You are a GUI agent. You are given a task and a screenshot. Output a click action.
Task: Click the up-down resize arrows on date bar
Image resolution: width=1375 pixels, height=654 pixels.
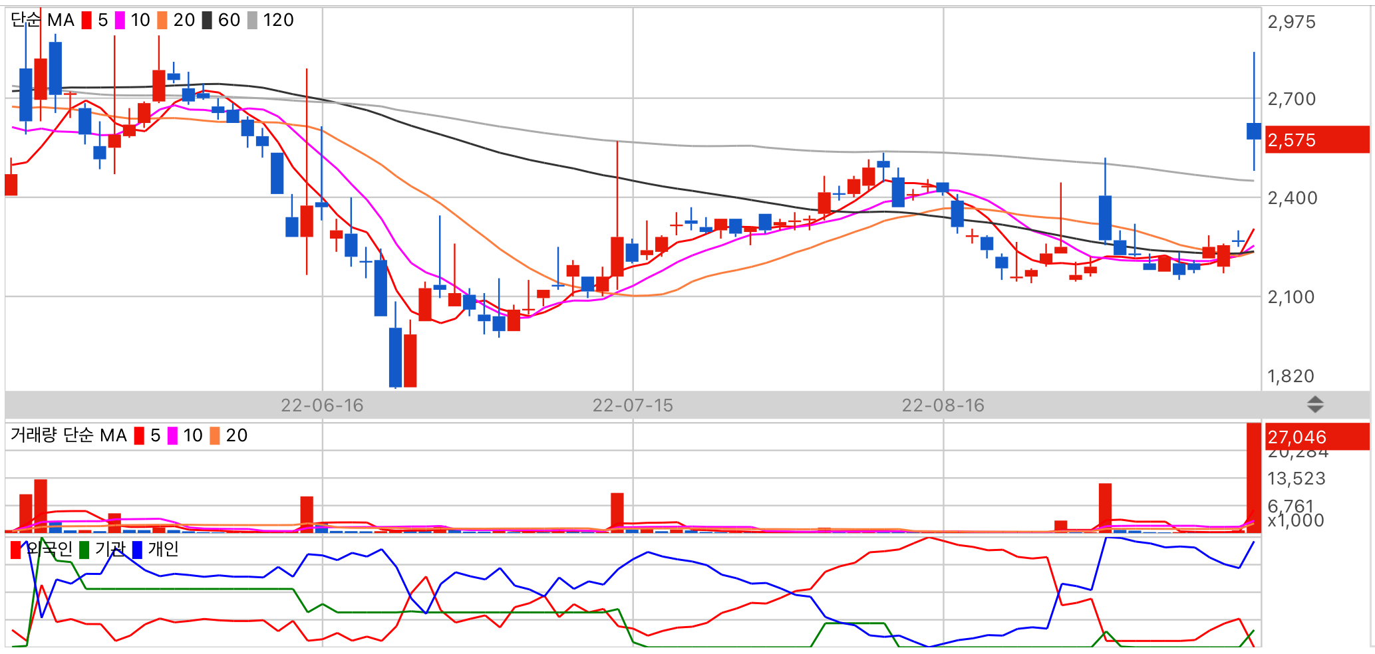click(1315, 404)
